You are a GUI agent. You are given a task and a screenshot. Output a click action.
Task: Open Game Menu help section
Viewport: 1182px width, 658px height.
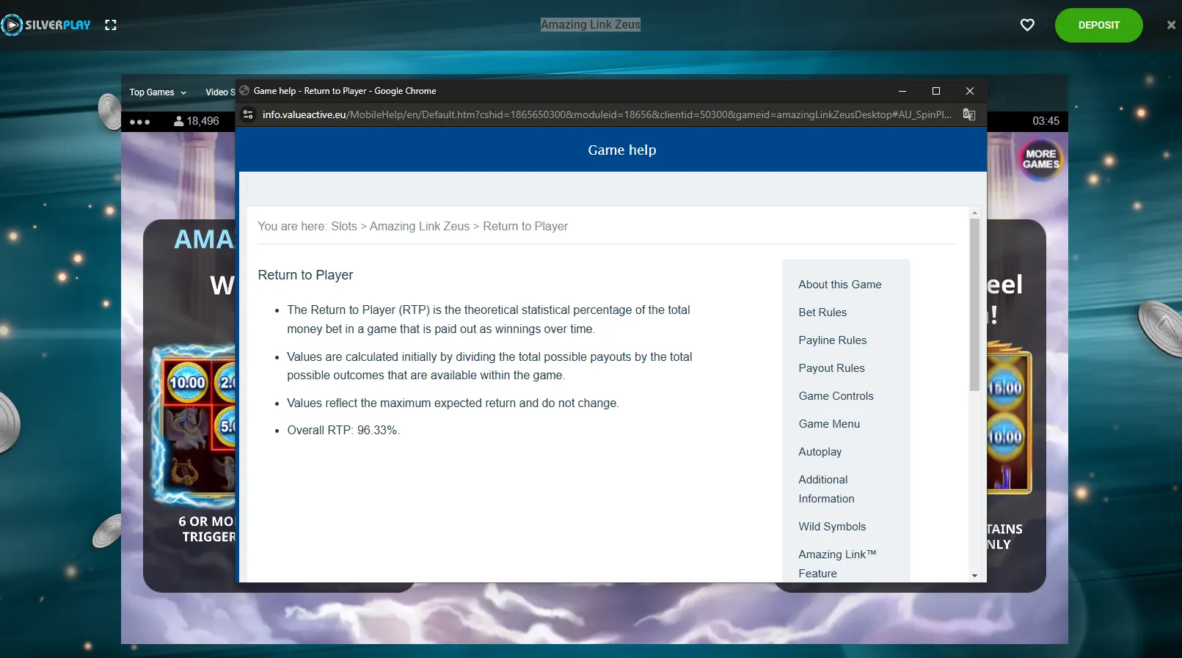[829, 424]
